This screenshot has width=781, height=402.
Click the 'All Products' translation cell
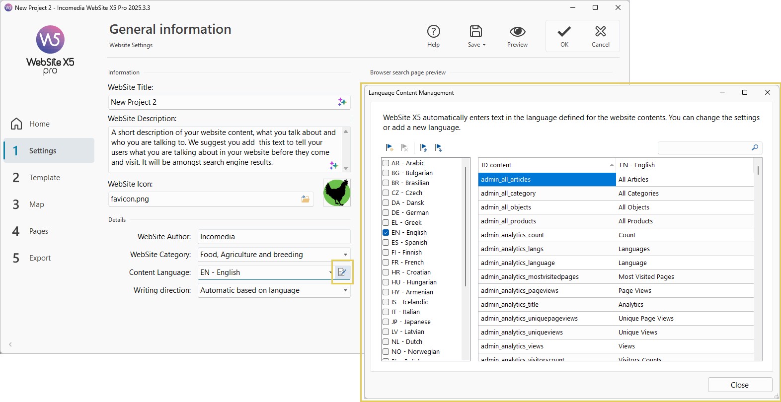point(685,221)
